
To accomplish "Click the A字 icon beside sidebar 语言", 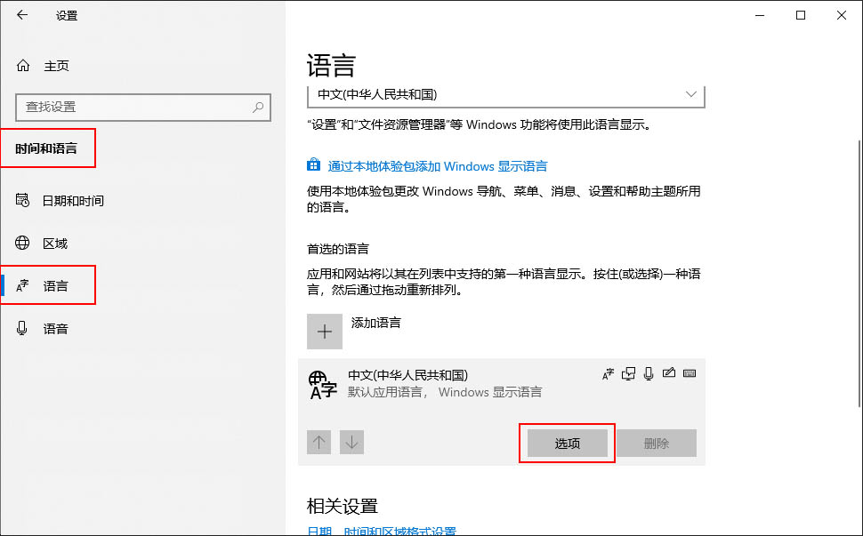I will click(22, 285).
